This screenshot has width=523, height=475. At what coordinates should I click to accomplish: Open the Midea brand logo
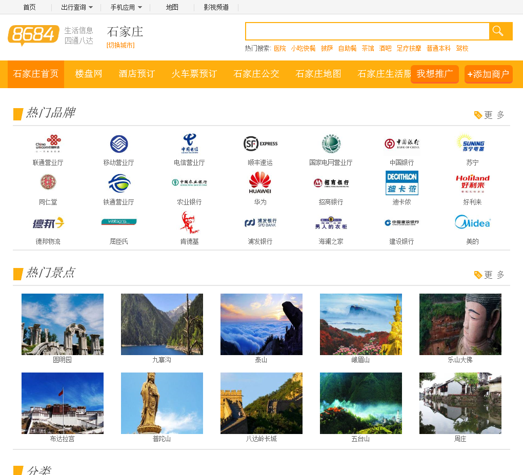(x=472, y=222)
